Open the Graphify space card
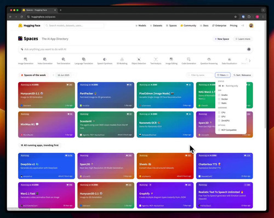The image size is (274, 218). (165, 195)
